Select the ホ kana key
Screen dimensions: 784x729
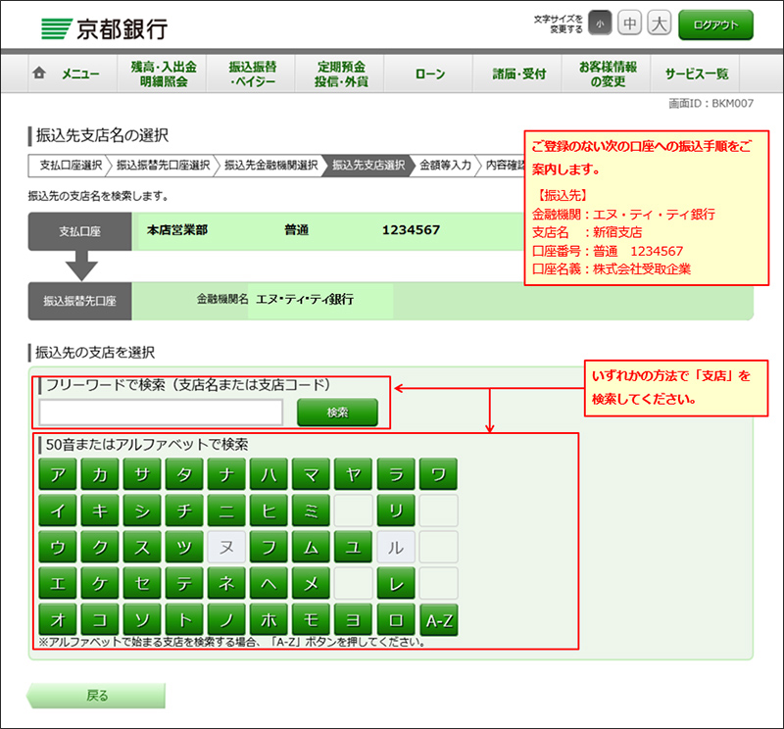[269, 620]
